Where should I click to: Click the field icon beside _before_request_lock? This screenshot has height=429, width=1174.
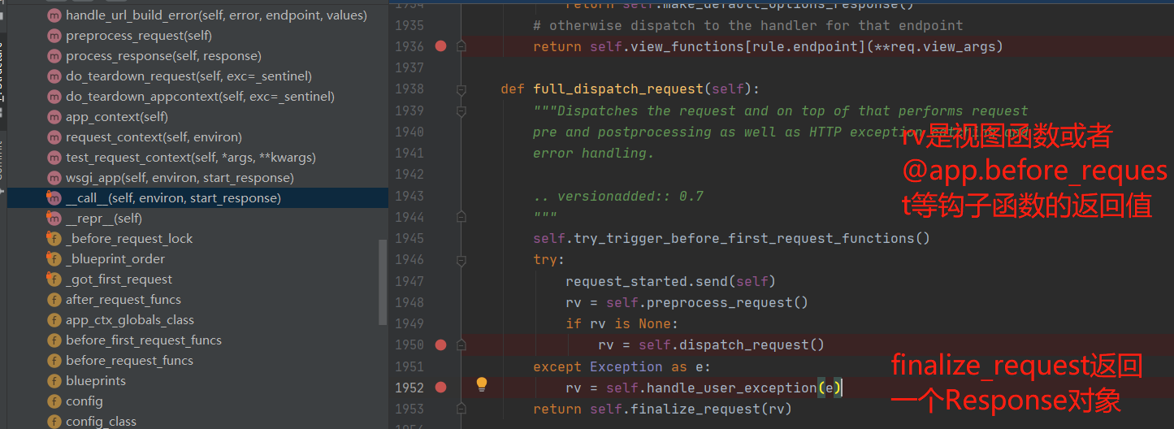54,239
